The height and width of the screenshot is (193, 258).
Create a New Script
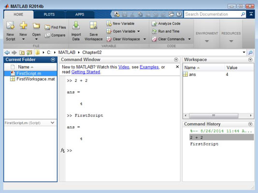(11, 31)
